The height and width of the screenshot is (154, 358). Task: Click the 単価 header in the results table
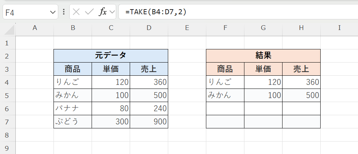[x=263, y=69]
